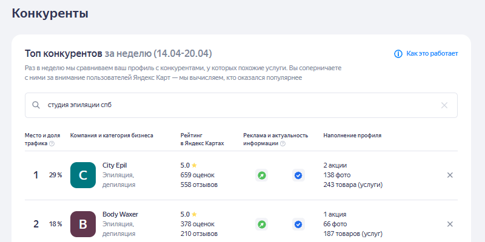Click the 'Наполнение профиля' column header
Screen dimensions: 485x242
pos(353,136)
